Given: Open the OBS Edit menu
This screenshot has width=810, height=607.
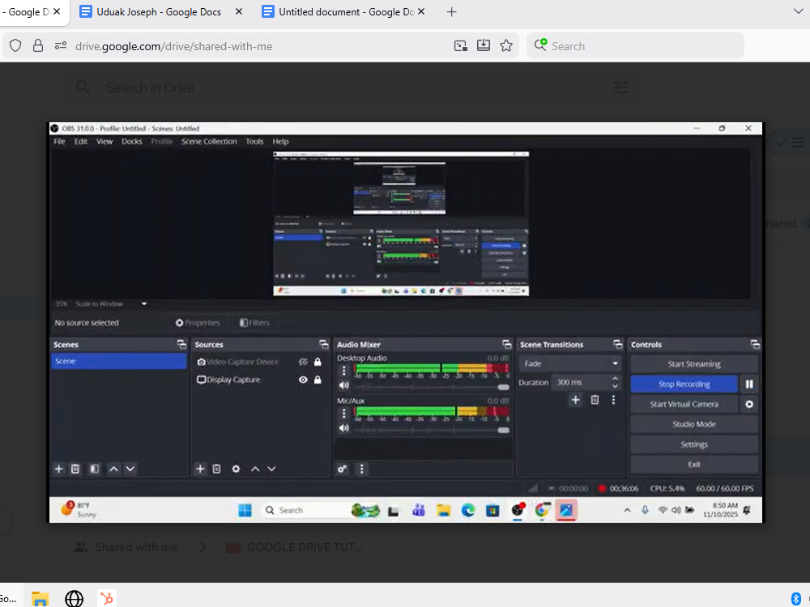Looking at the screenshot, I should [x=80, y=142].
